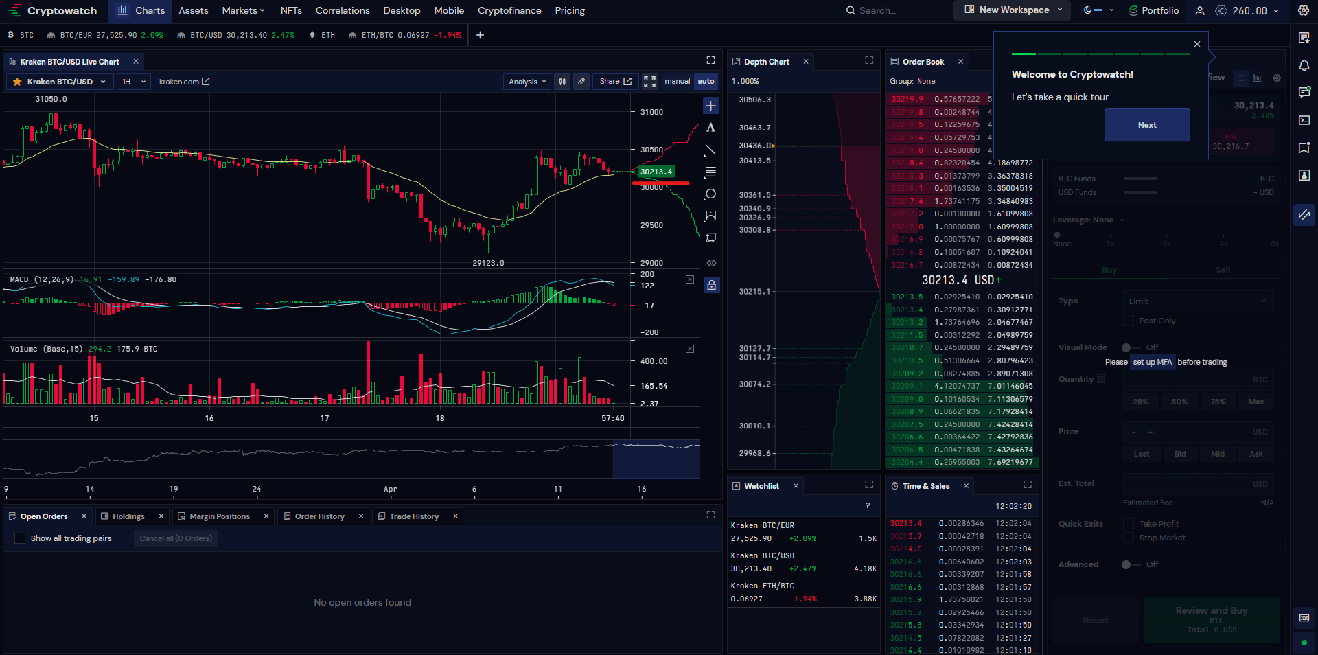Open the theme mode dropdown

tap(1098, 10)
